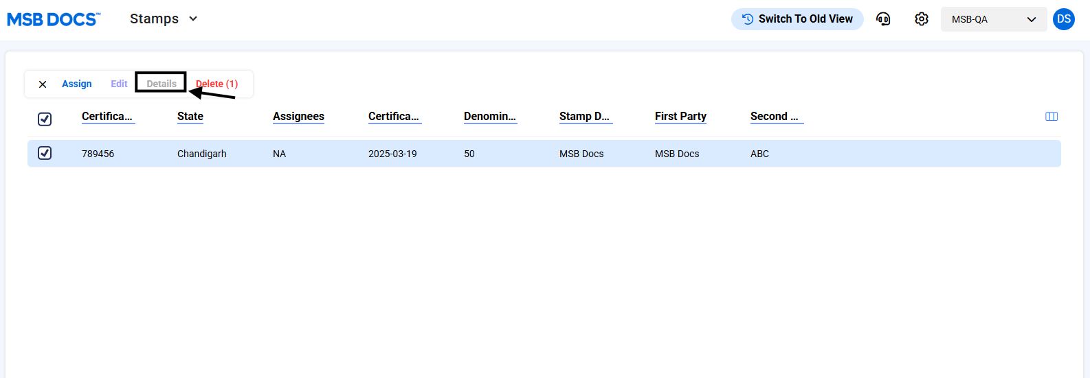Click Edit in the action toolbar
Screen dimensions: 1090x378
119,84
